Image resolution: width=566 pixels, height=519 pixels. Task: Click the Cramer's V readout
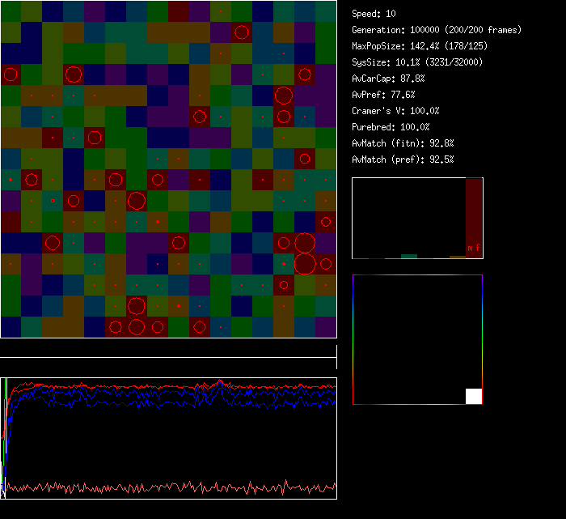coord(395,111)
